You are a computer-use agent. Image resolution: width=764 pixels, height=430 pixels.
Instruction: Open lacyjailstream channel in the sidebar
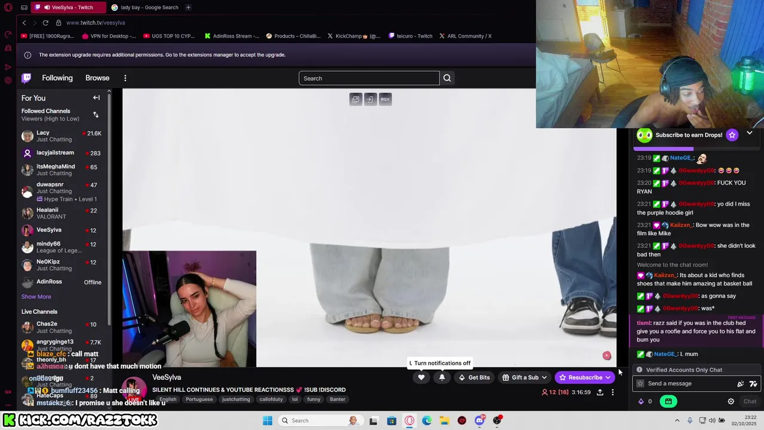61,153
